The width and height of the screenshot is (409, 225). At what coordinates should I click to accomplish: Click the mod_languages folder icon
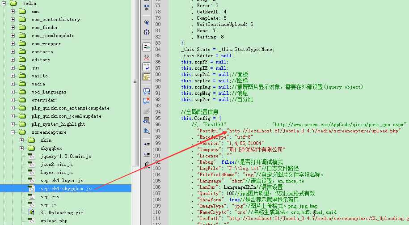point(22,92)
